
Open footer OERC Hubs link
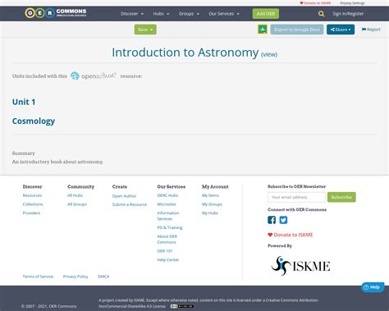tap(167, 195)
